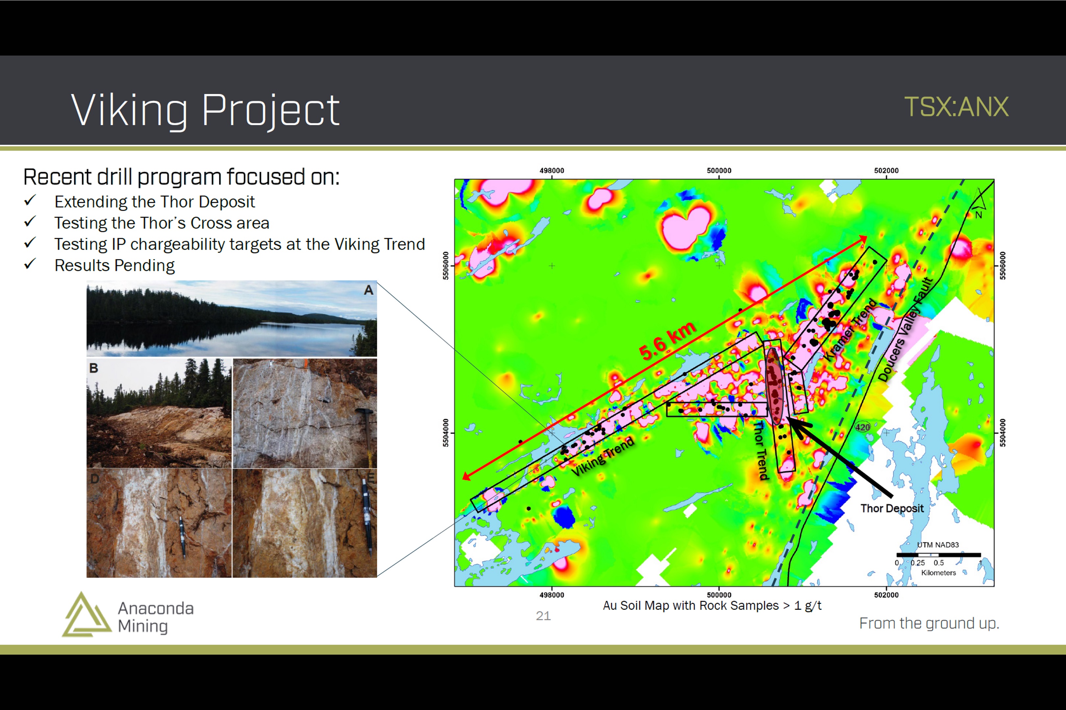Click the 'Kilometers' scale unit label

[x=938, y=573]
